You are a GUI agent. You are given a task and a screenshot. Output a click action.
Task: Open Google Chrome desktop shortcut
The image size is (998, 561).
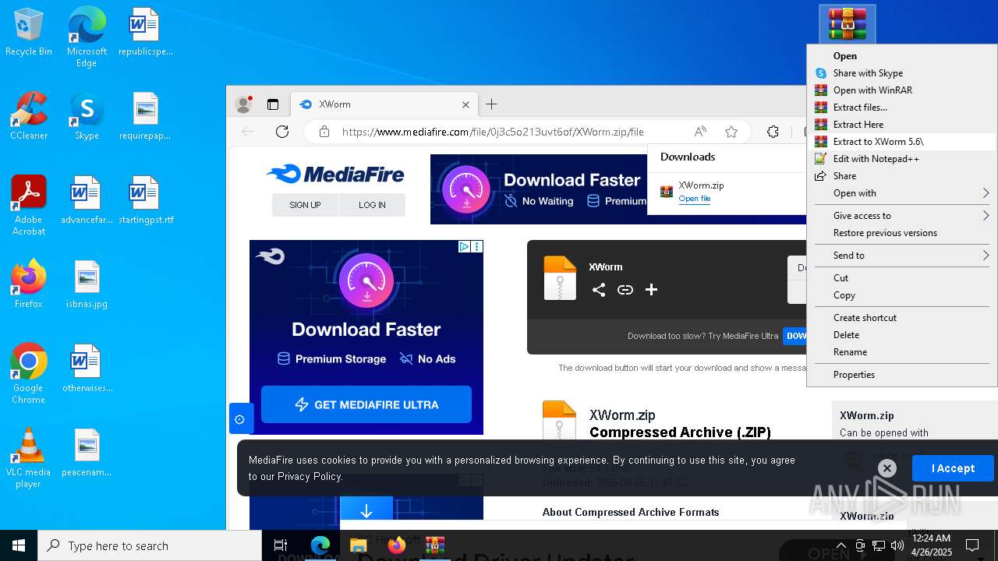[x=29, y=374]
